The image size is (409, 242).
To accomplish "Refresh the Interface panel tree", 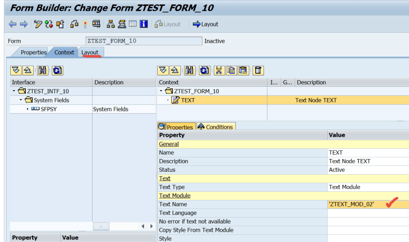I will [57, 71].
